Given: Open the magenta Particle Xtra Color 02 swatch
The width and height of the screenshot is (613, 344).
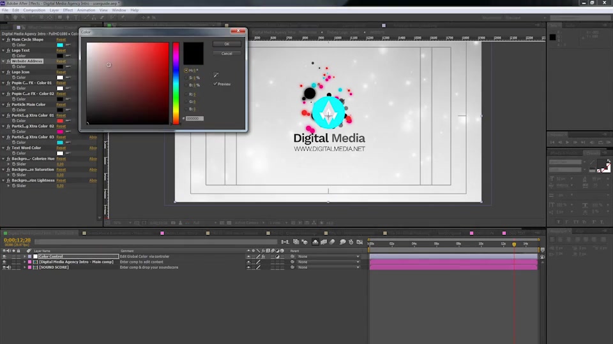Looking at the screenshot, I should coord(60,132).
